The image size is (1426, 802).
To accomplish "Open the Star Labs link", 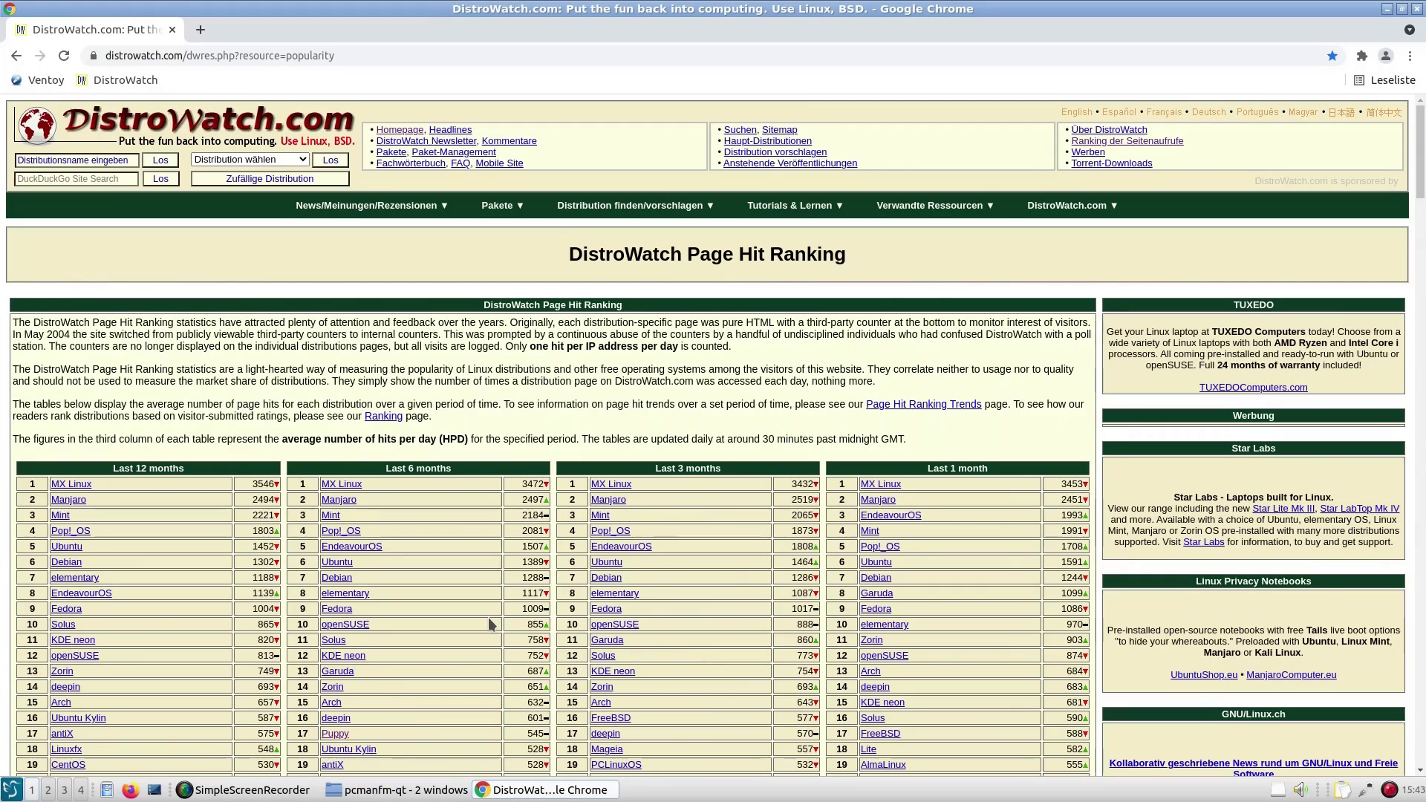I will [x=1203, y=542].
